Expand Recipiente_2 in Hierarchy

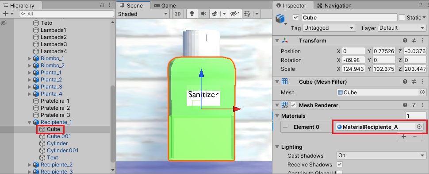point(30,165)
